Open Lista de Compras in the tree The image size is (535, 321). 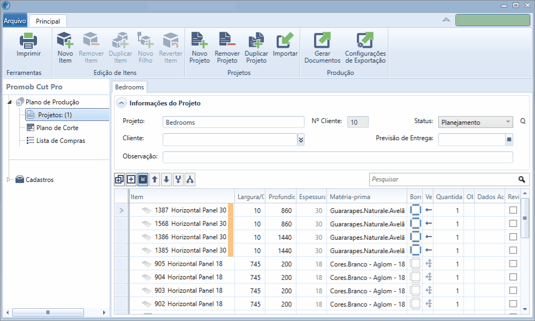(x=61, y=141)
